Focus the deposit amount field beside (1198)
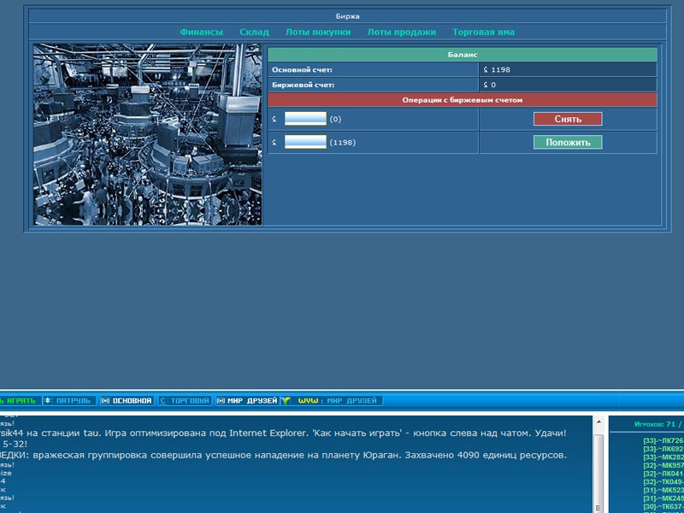 coord(305,142)
